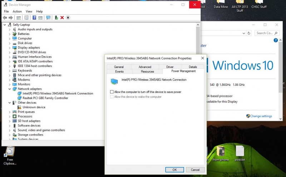The width and height of the screenshot is (286, 177).
Task: Select the Software devices row
Action: coord(29,126)
